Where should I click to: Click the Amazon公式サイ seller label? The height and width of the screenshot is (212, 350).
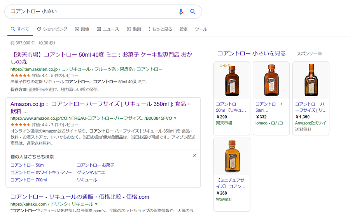point(310,123)
